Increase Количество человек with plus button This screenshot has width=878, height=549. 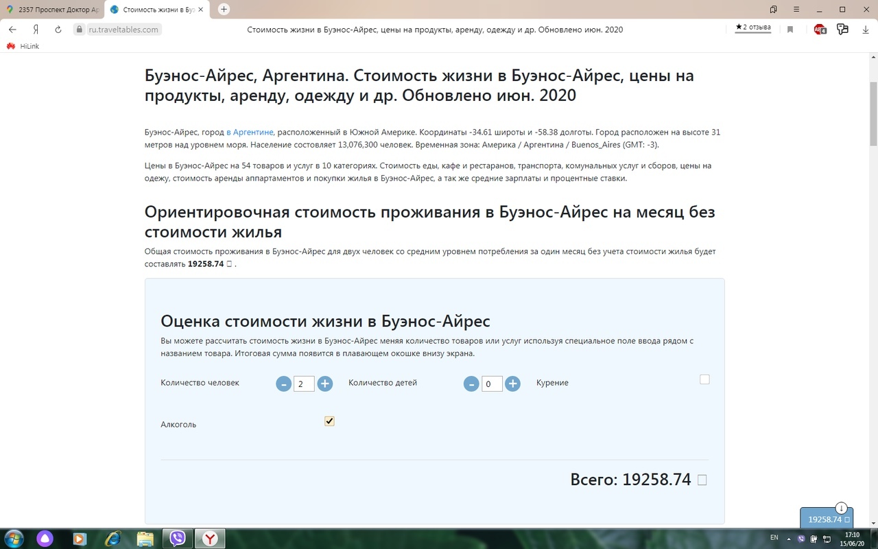(325, 384)
